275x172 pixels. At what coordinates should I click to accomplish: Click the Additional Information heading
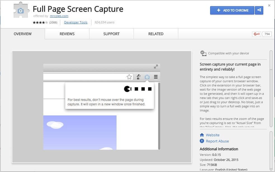(219, 149)
